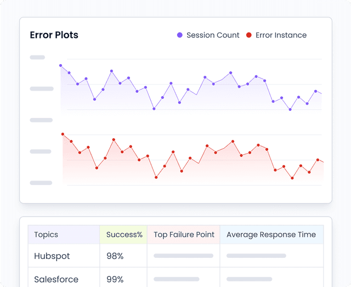Click first data point on red error line
This screenshot has width=351, height=287.
tap(63, 134)
